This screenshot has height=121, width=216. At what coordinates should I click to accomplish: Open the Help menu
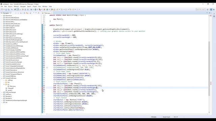pos(50,6)
